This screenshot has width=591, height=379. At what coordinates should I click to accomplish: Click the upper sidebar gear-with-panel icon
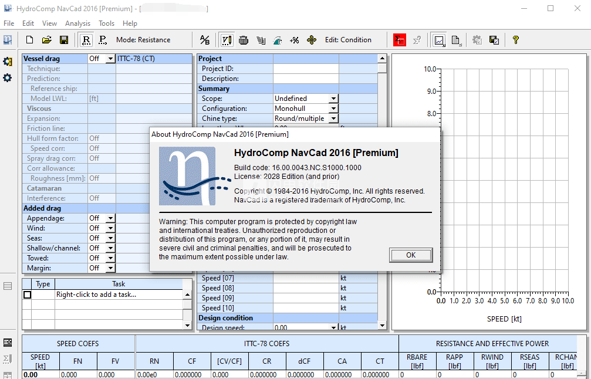[8, 62]
